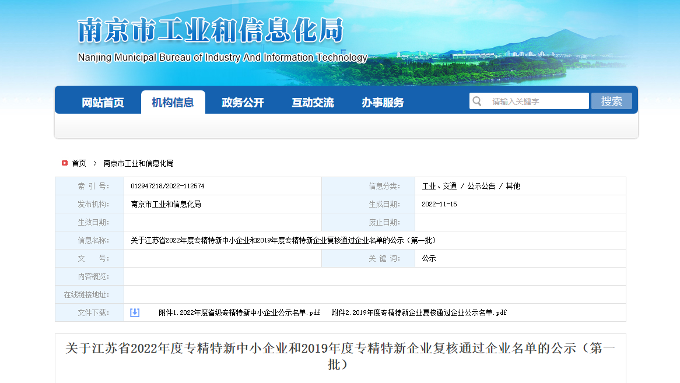The height and width of the screenshot is (383, 680).
Task: Click the 在线链接地址 label cell
Action: 90,294
